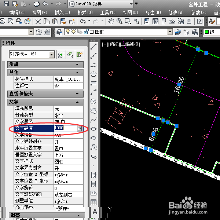Click the [二维线框] visual style control
The width and height of the screenshot is (220, 220).
point(130,44)
